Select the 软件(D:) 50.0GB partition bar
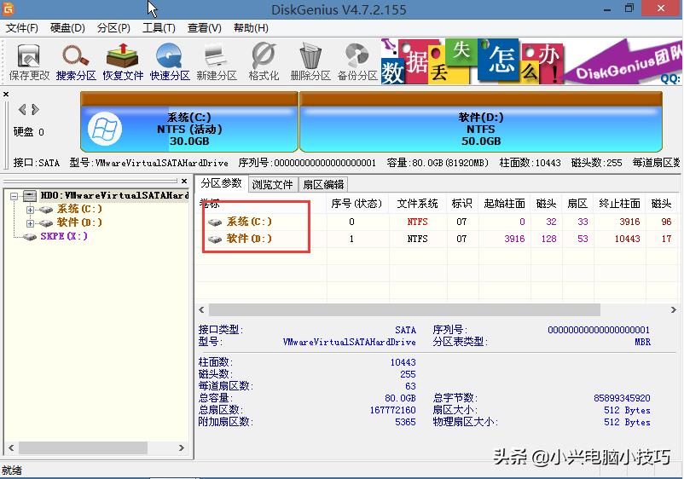The height and width of the screenshot is (479, 684). coord(481,122)
